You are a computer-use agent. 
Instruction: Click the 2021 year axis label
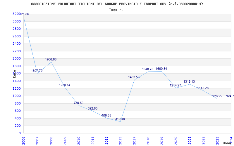190,140
